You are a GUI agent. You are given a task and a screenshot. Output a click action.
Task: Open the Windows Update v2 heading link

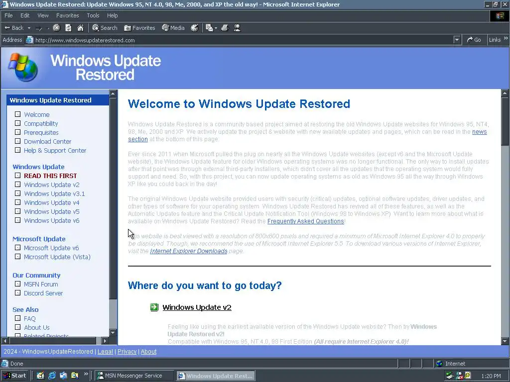197,307
